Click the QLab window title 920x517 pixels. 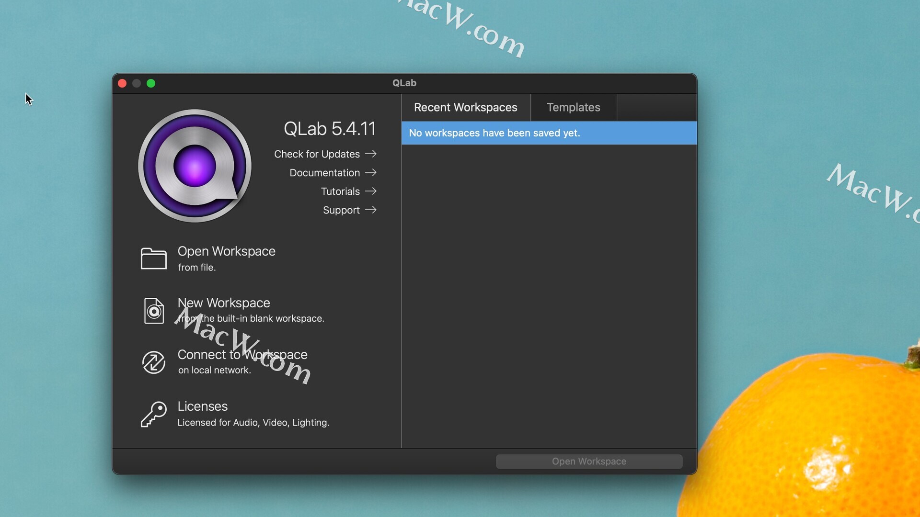(404, 83)
